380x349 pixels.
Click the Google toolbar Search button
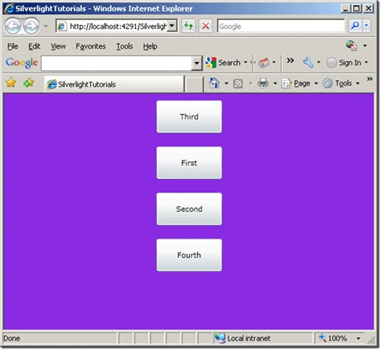[223, 63]
